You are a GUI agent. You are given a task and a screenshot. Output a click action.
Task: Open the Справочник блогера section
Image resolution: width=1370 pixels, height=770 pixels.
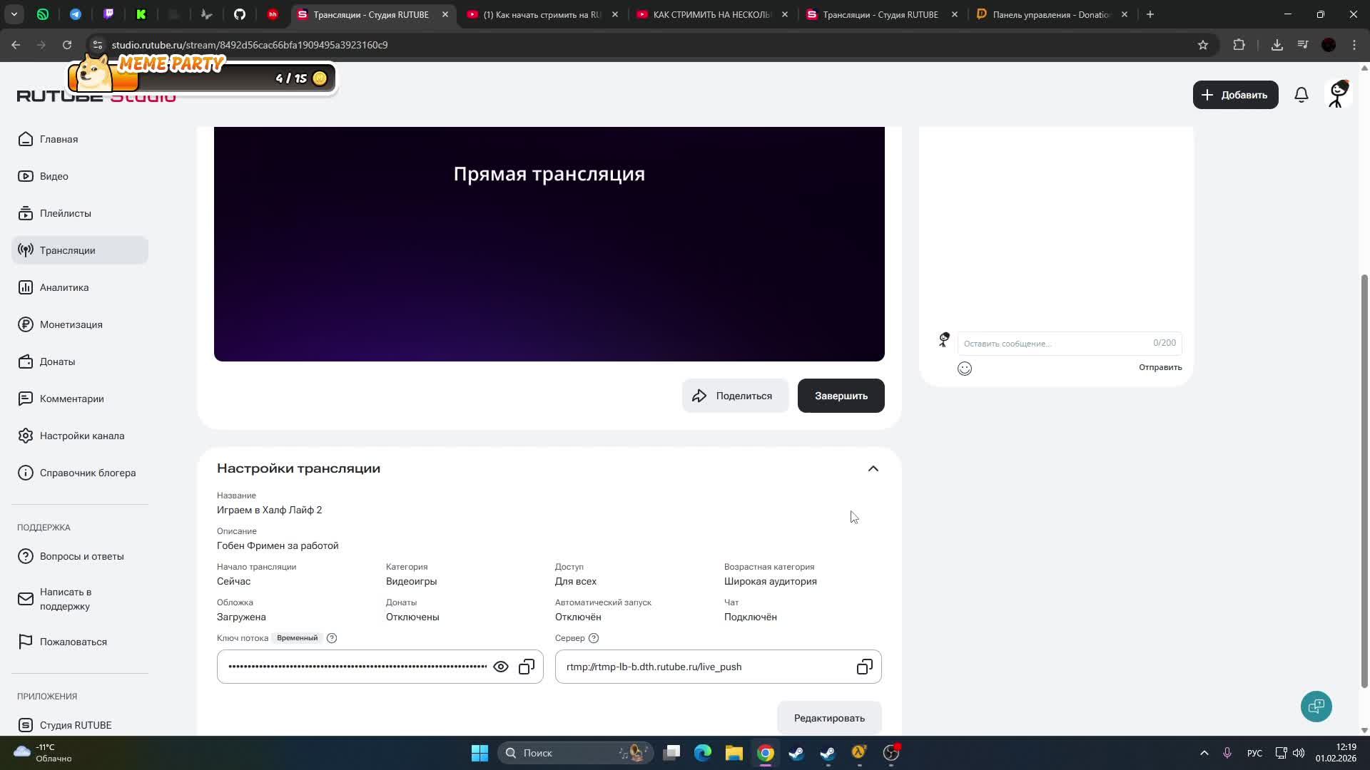coord(87,473)
